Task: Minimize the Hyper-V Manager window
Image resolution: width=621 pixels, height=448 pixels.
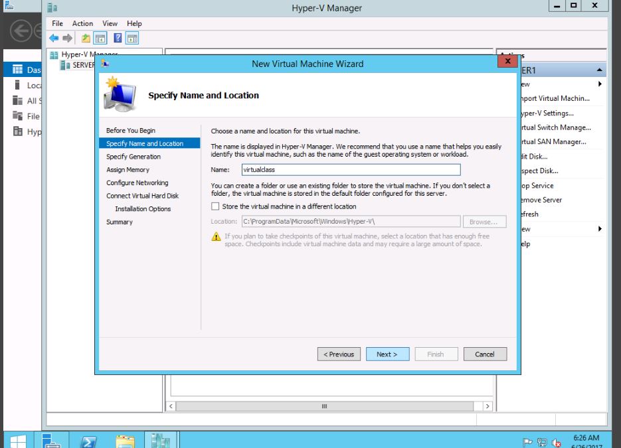Action: click(557, 6)
